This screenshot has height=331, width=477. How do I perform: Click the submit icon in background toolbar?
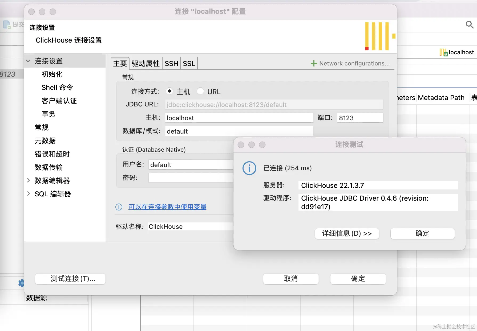[7, 25]
